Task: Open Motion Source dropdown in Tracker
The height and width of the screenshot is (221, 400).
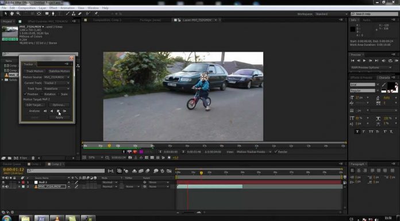Action: [57, 77]
